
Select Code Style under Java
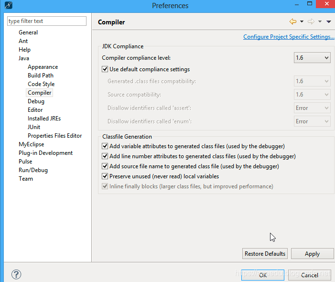[x=41, y=84]
